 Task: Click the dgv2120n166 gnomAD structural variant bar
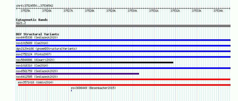[123, 51]
